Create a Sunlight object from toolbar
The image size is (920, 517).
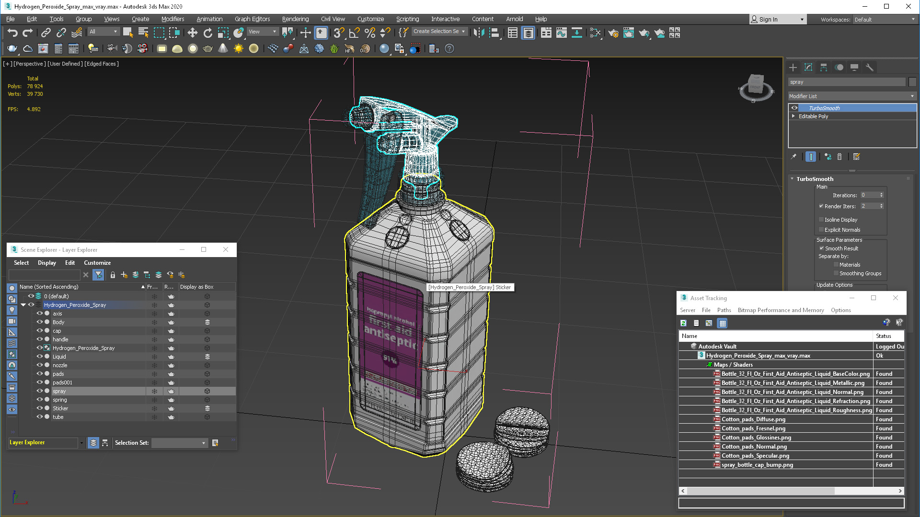(x=238, y=48)
